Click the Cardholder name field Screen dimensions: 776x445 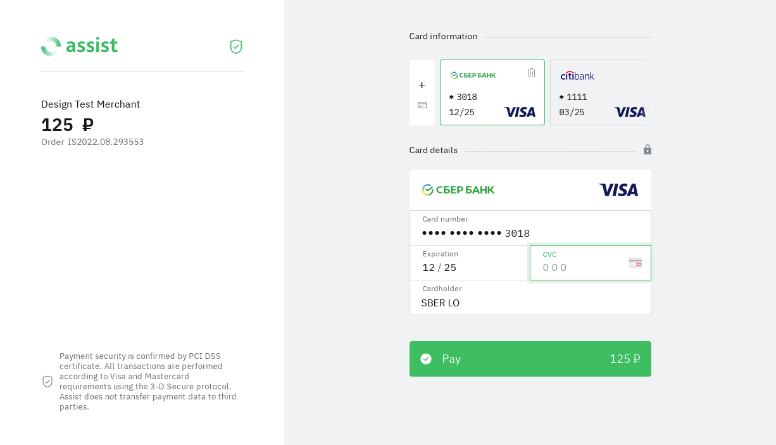530,303
